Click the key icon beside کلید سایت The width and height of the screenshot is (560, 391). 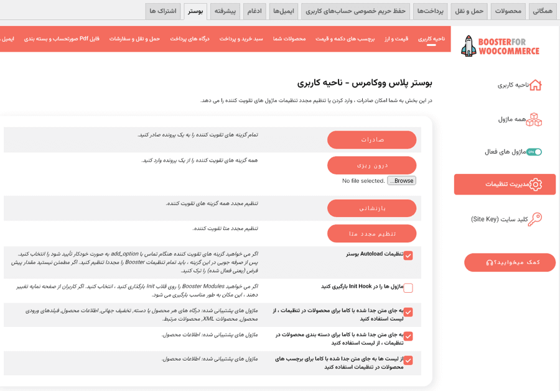coord(535,219)
